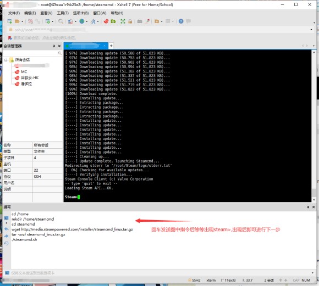Click the ssh://root address bar field
This screenshot has width=319, height=286.
(x=159, y=30)
